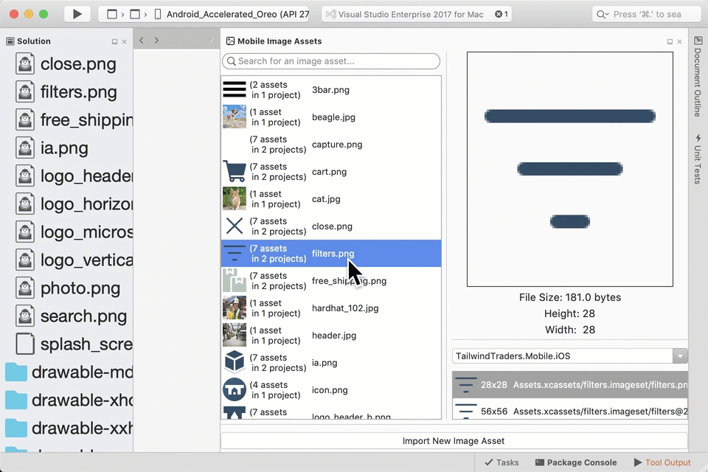Open the Tasks panel
The image size is (708, 472).
tap(502, 462)
